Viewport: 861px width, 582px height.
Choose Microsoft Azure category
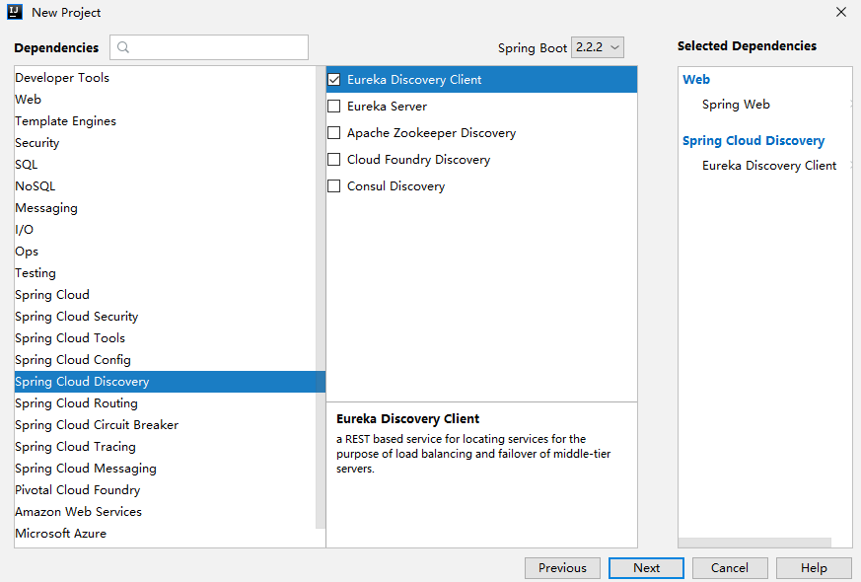point(166,533)
